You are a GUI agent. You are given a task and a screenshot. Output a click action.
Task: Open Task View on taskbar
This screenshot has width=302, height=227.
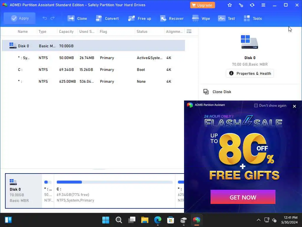point(132,220)
